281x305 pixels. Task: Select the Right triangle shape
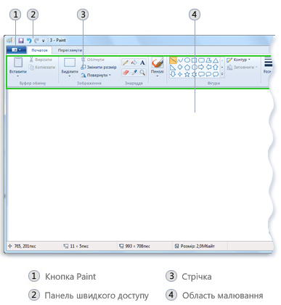(173, 67)
